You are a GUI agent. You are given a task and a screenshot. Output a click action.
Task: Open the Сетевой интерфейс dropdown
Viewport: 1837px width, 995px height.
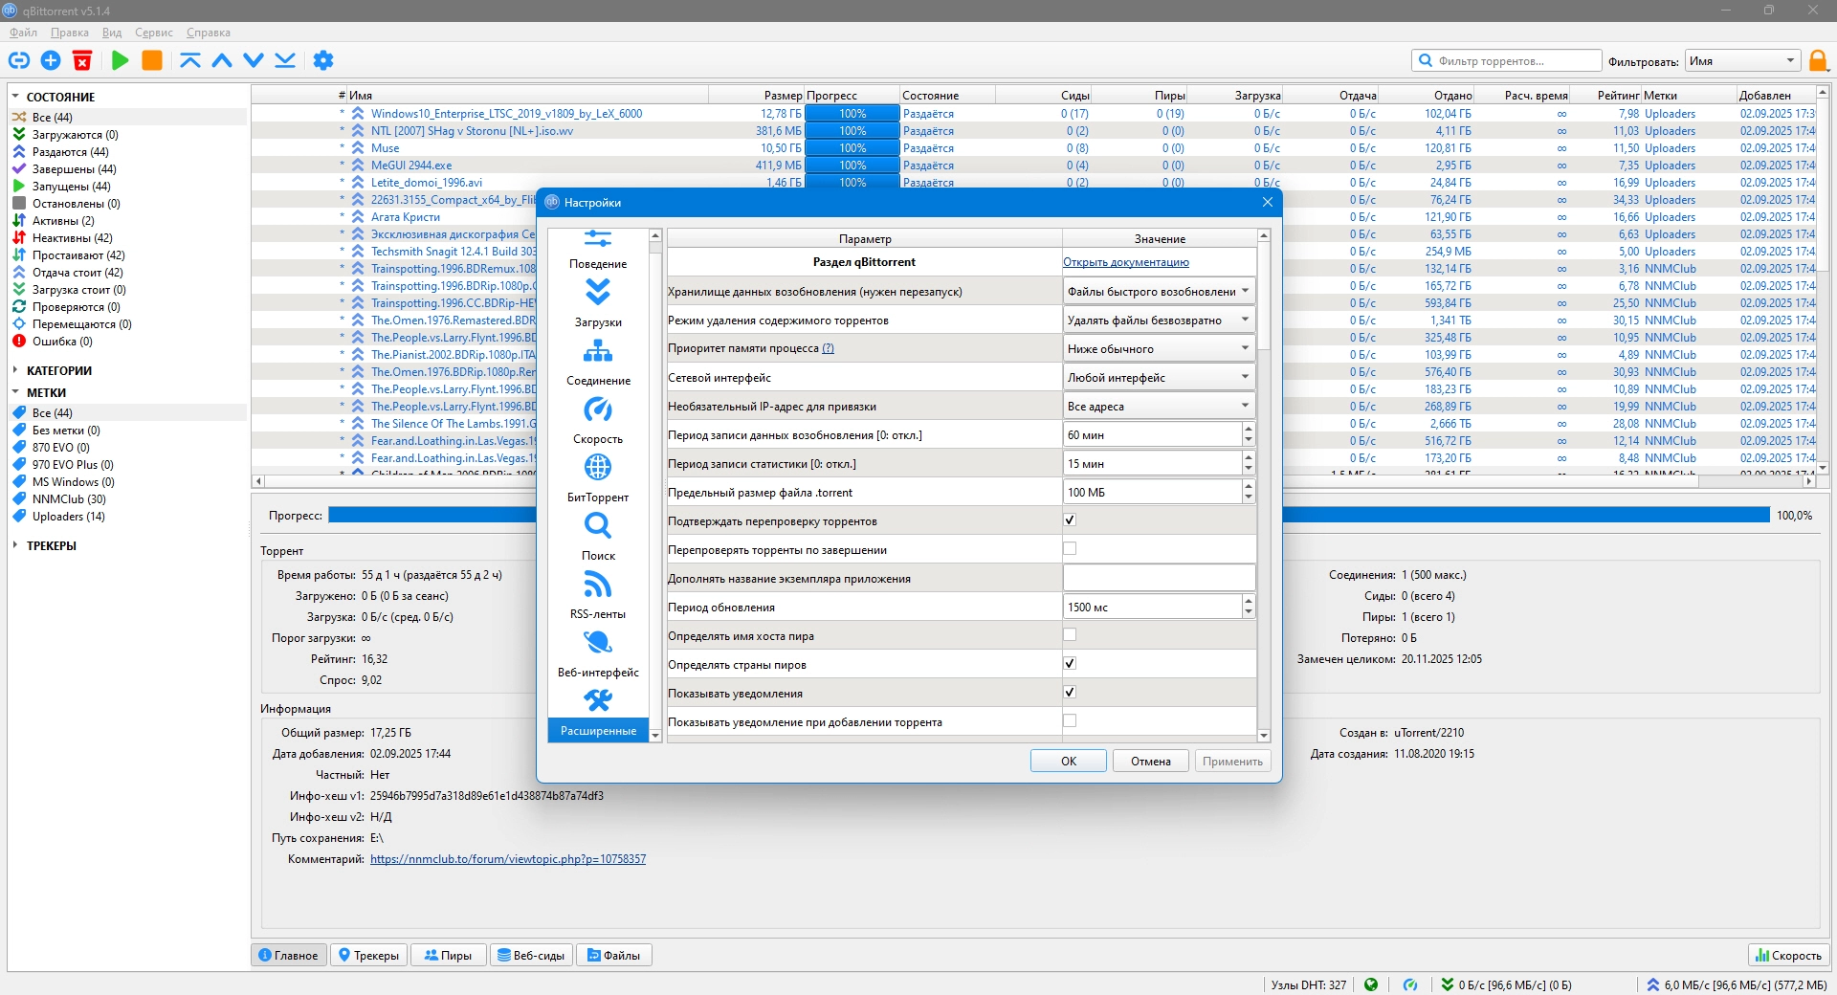[1159, 378]
